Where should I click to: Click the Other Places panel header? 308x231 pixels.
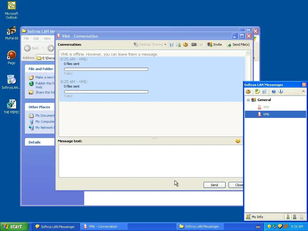(x=40, y=107)
